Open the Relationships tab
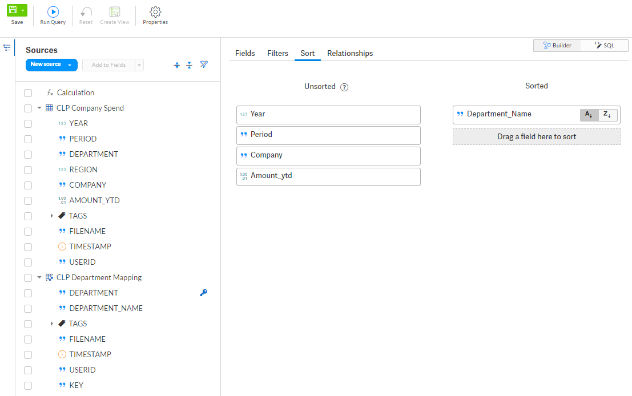 350,53
